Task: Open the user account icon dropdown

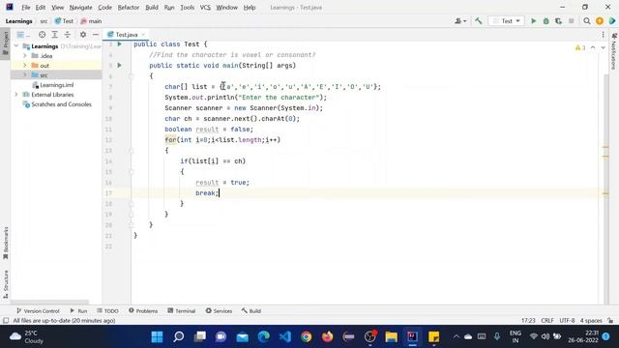Action: (460, 21)
